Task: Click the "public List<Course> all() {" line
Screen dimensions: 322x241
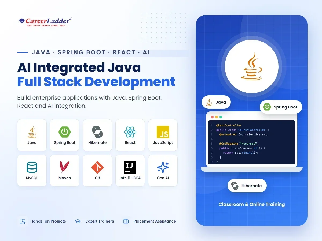Action: tap(242, 148)
